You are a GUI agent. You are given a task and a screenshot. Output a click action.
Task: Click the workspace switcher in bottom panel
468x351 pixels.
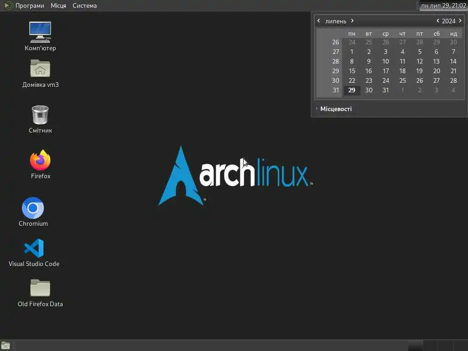coord(437,346)
